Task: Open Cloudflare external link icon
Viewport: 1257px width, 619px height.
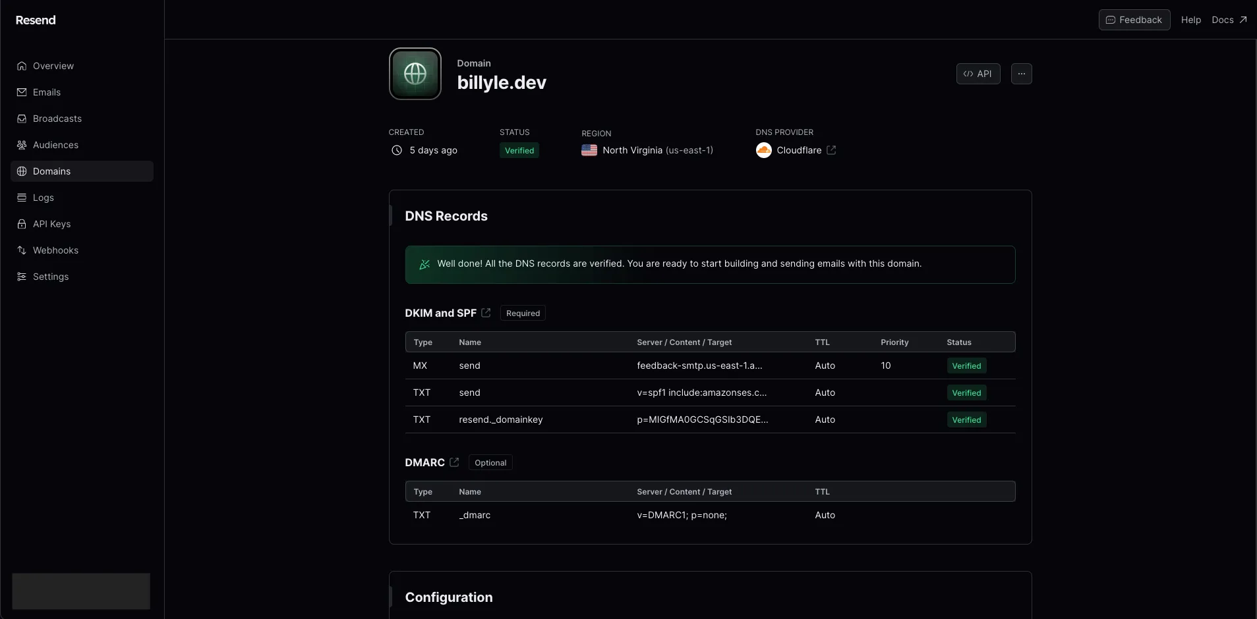Action: [x=831, y=150]
